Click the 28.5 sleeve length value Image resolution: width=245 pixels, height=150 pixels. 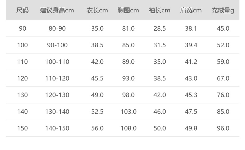tap(160, 28)
